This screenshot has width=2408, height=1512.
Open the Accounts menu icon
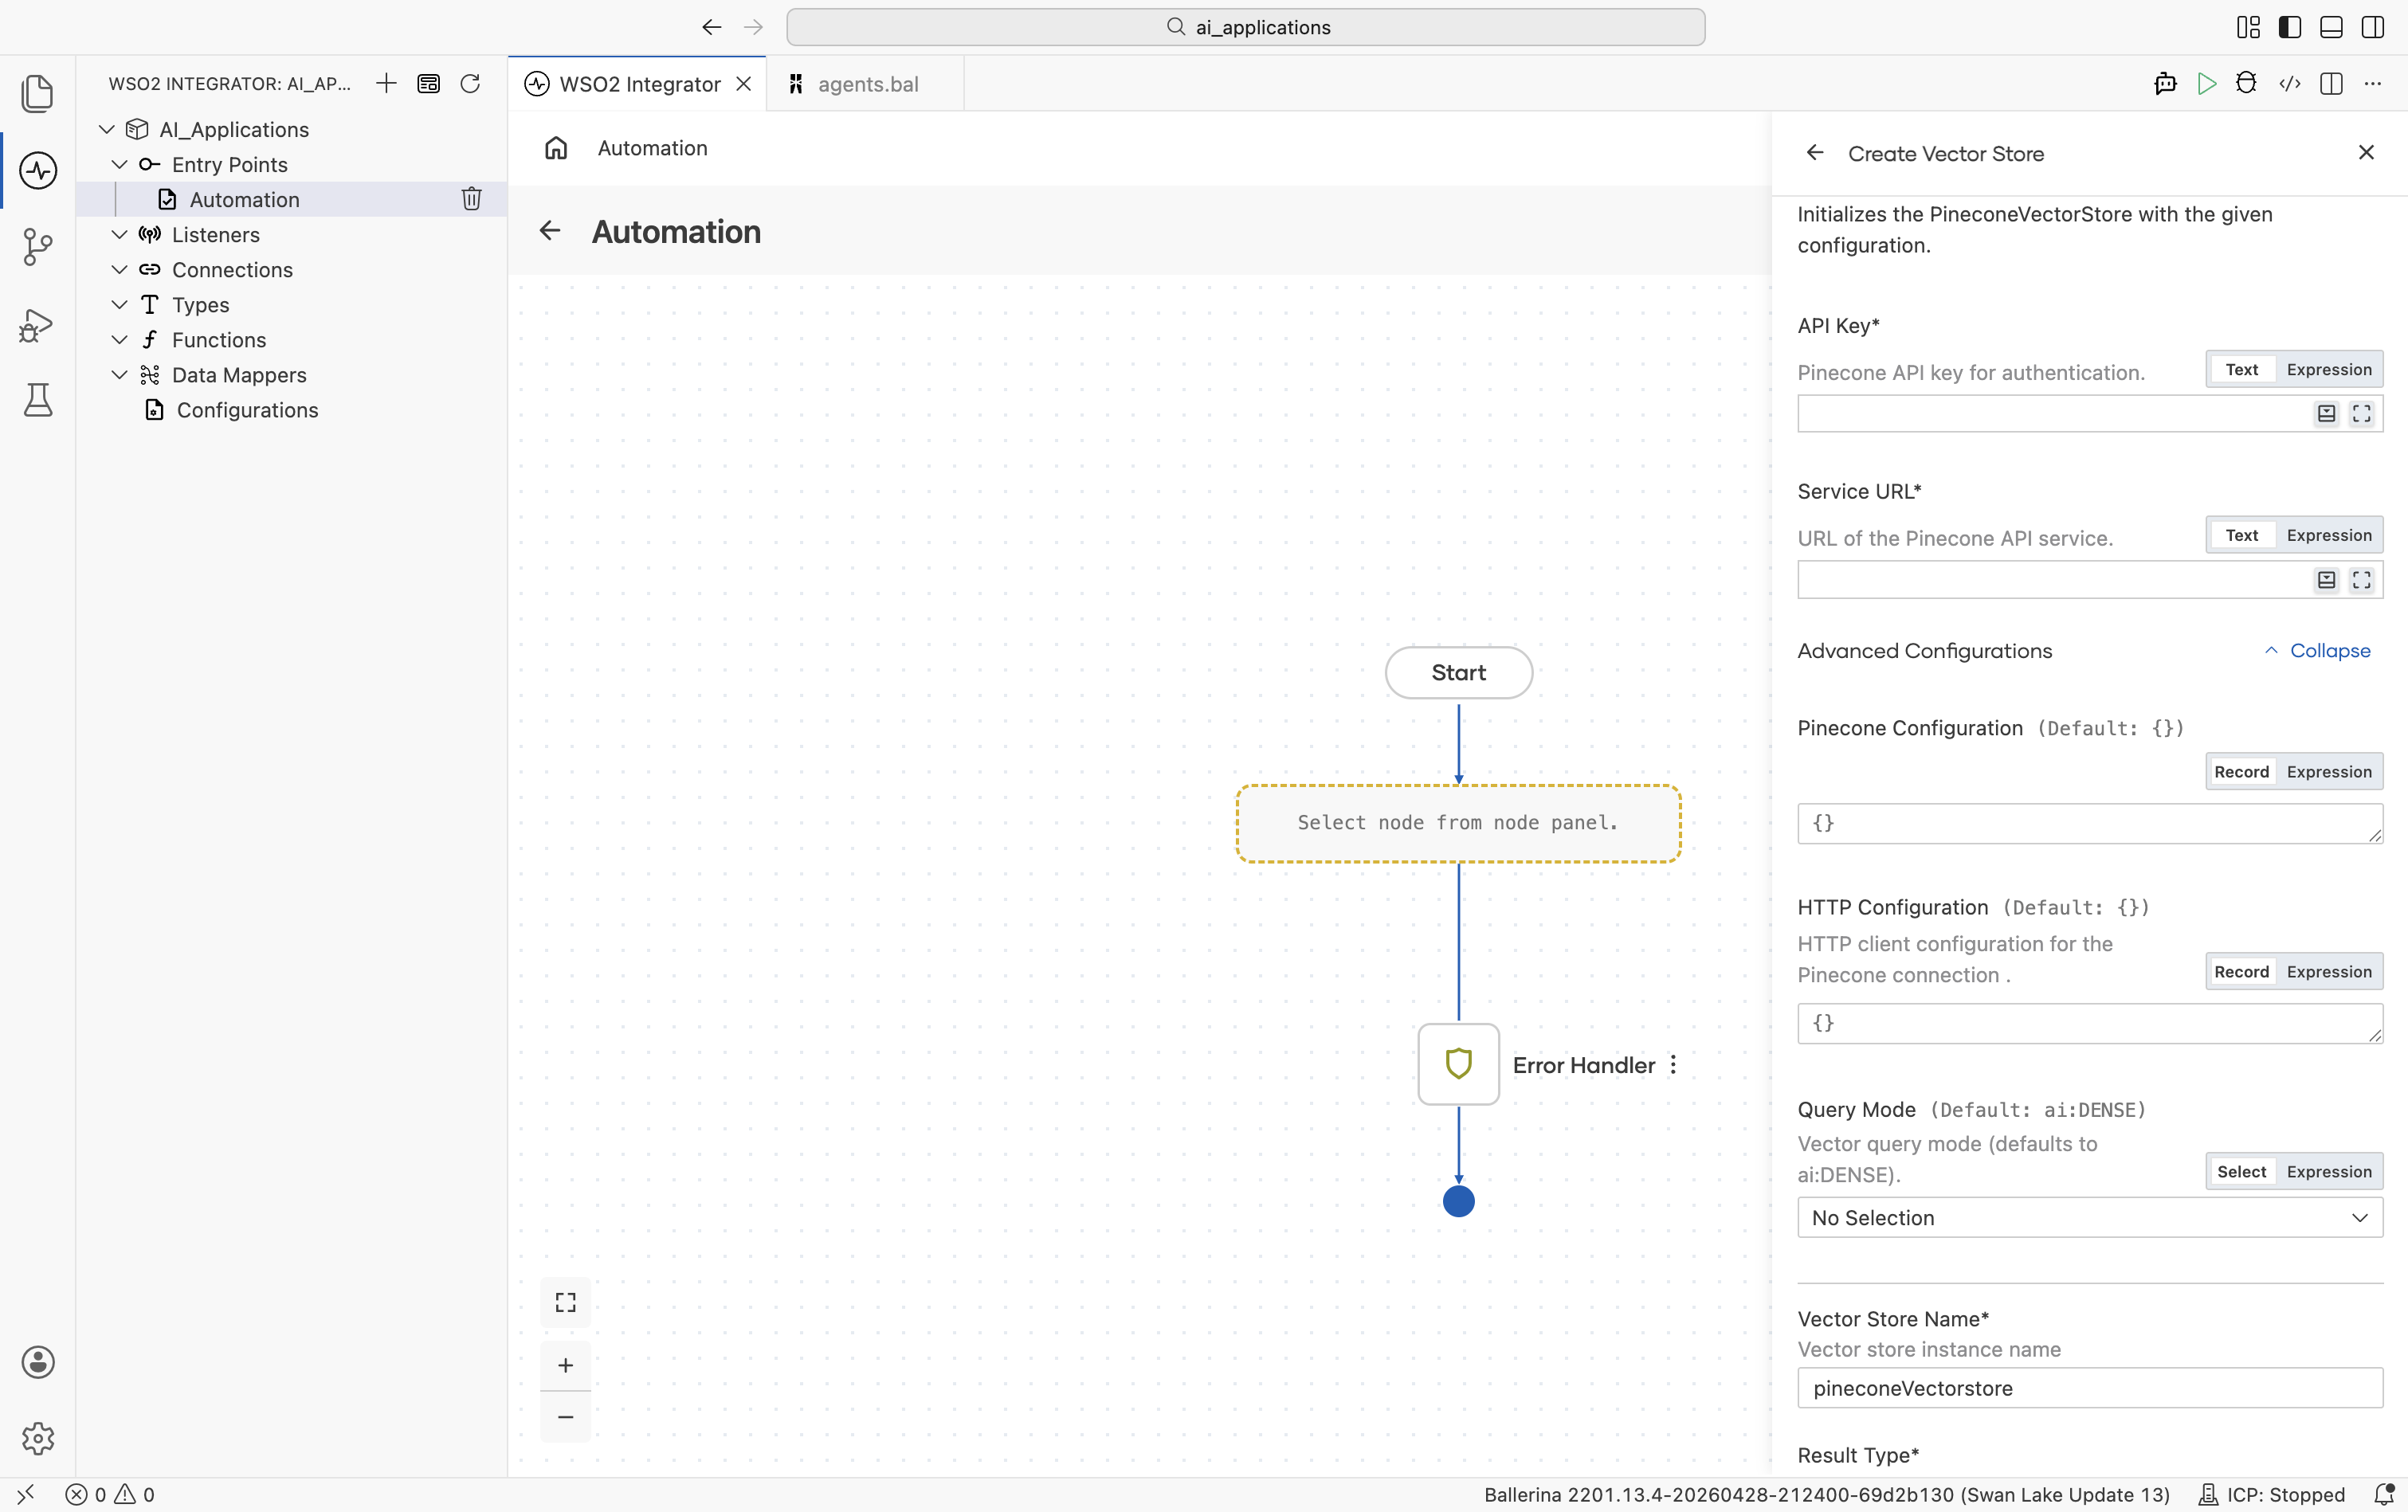38,1362
